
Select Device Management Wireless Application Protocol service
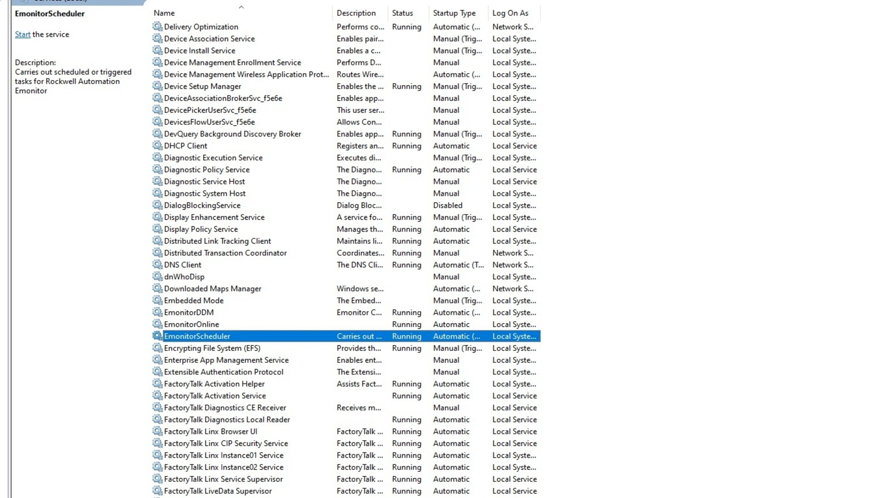coord(346,74)
